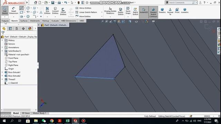
Task: Open the Windows Start menu
Action: pos(4,121)
